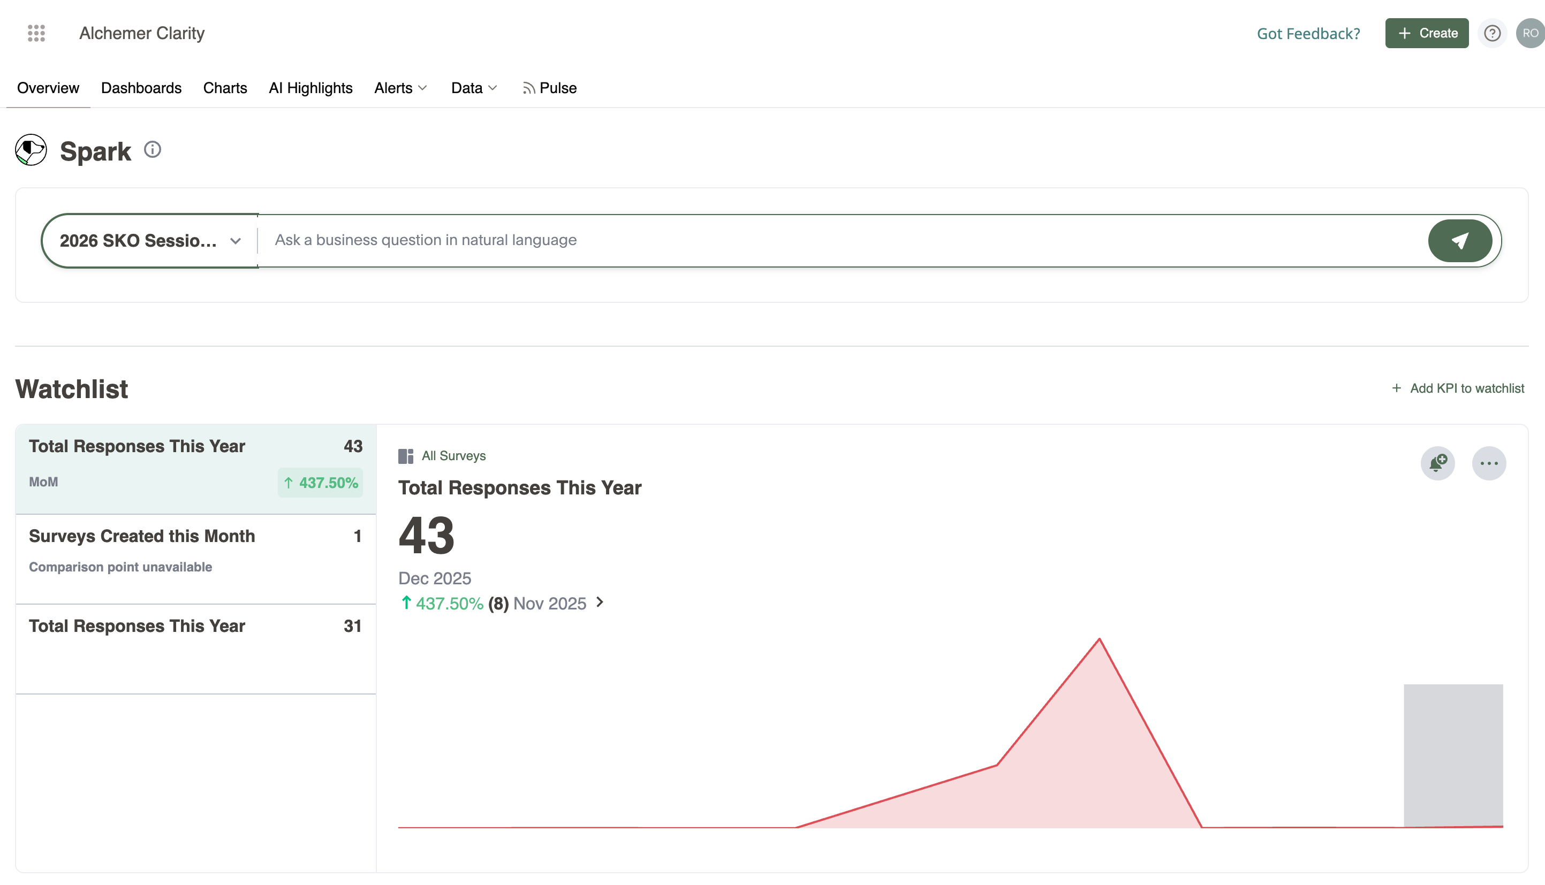Focus the business question input field
This screenshot has width=1545, height=885.
839,240
